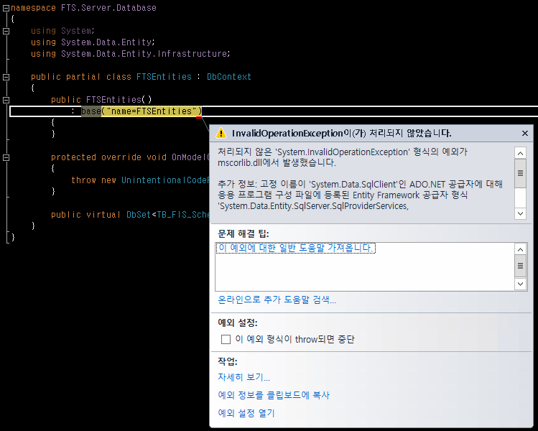Click the warning icon in exception popup
The width and height of the screenshot is (538, 431).
(x=221, y=134)
